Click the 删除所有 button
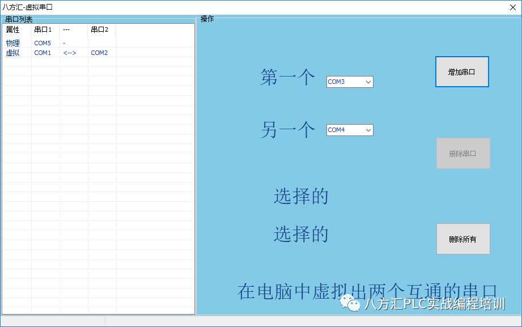Viewport: 522px width, 327px height. [462, 239]
